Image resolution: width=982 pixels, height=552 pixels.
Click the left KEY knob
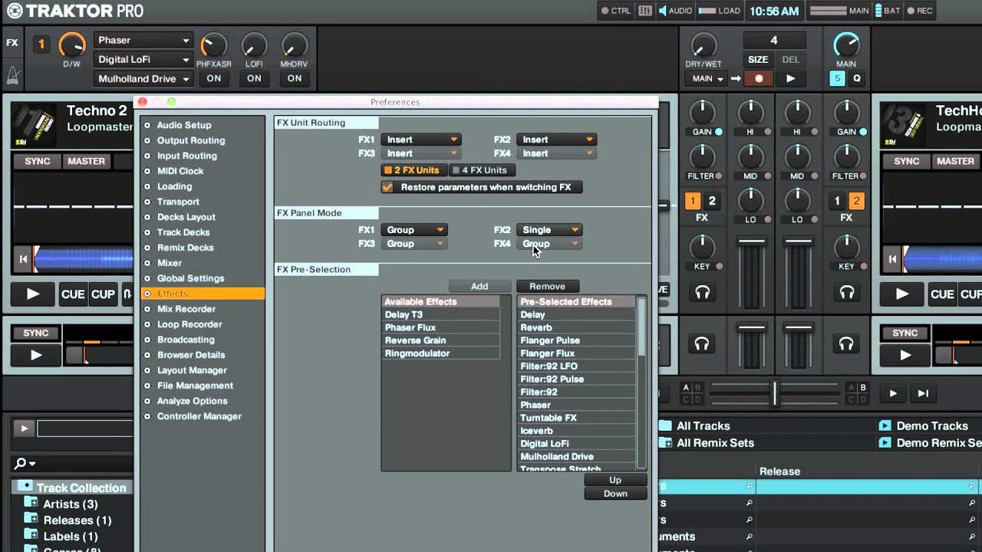702,248
